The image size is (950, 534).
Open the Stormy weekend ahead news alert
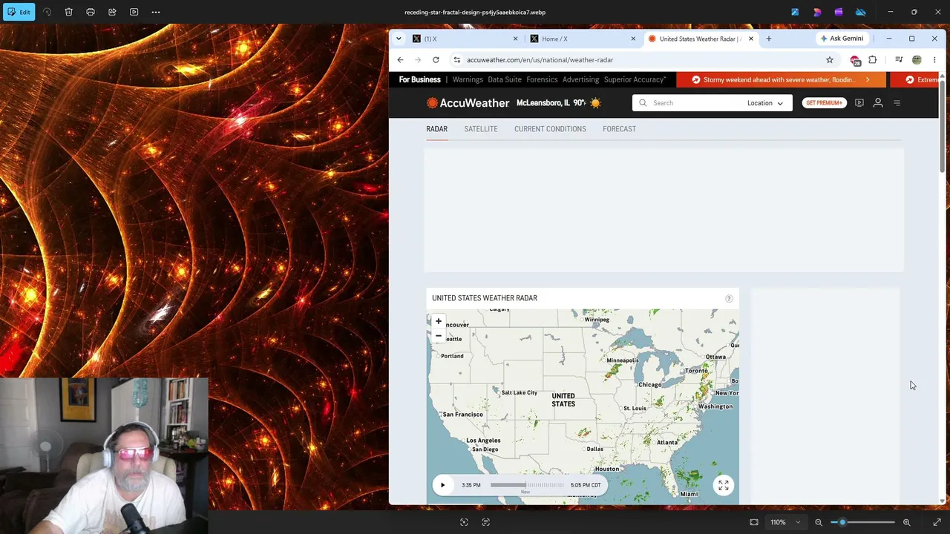coord(781,79)
